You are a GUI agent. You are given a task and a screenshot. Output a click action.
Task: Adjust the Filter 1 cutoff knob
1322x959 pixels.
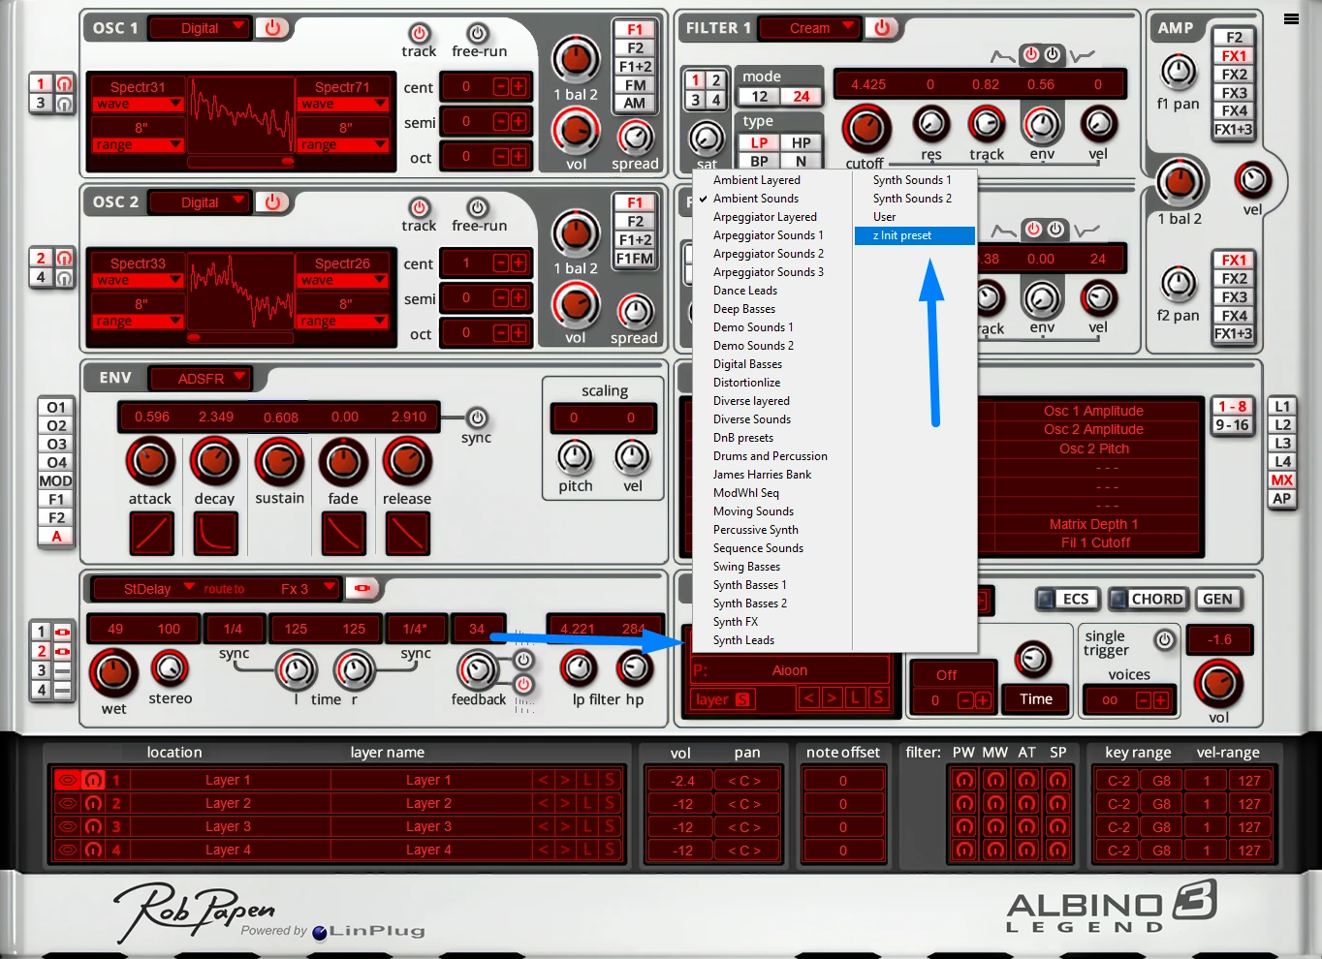866,127
